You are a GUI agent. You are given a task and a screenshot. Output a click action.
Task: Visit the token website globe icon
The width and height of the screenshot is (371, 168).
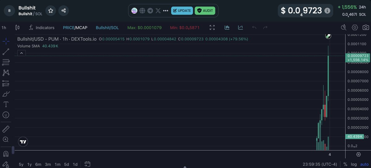pyautogui.click(x=142, y=10)
